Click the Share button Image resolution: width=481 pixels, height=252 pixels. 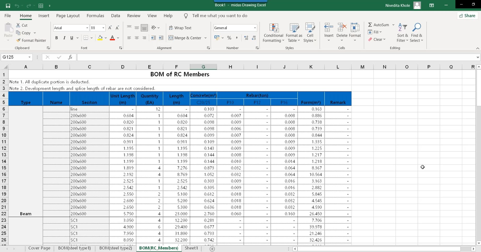pyautogui.click(x=467, y=16)
